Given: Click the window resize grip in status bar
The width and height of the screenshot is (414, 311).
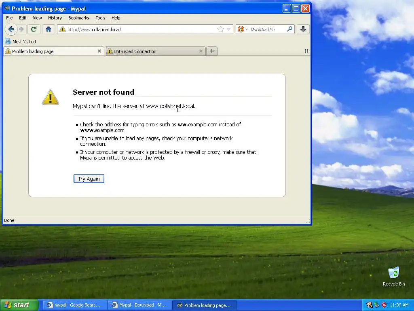Looking at the screenshot, I should tap(308, 222).
